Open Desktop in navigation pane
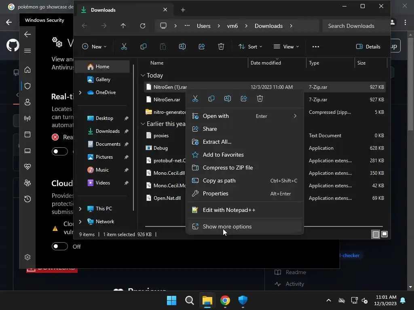This screenshot has width=414, height=310. [104, 118]
